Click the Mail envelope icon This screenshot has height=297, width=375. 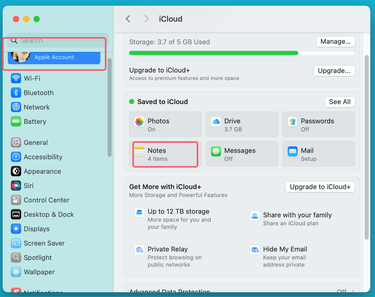click(x=292, y=151)
